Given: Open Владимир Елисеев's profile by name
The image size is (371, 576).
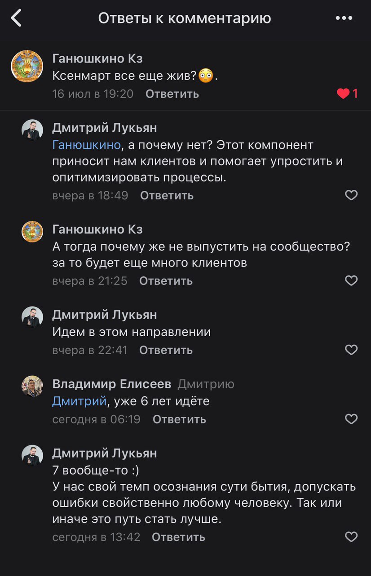Looking at the screenshot, I should tap(111, 384).
